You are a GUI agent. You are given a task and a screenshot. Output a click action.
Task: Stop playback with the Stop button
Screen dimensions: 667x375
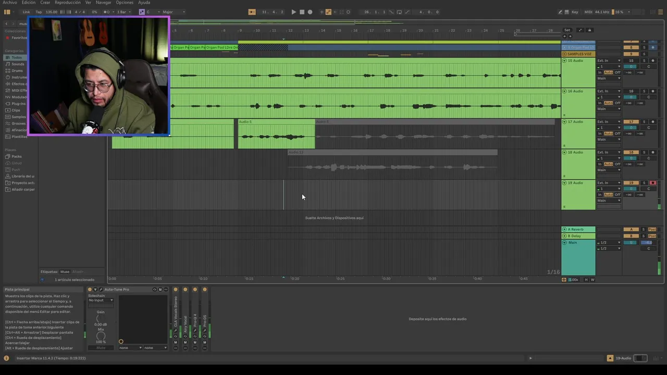pos(302,12)
